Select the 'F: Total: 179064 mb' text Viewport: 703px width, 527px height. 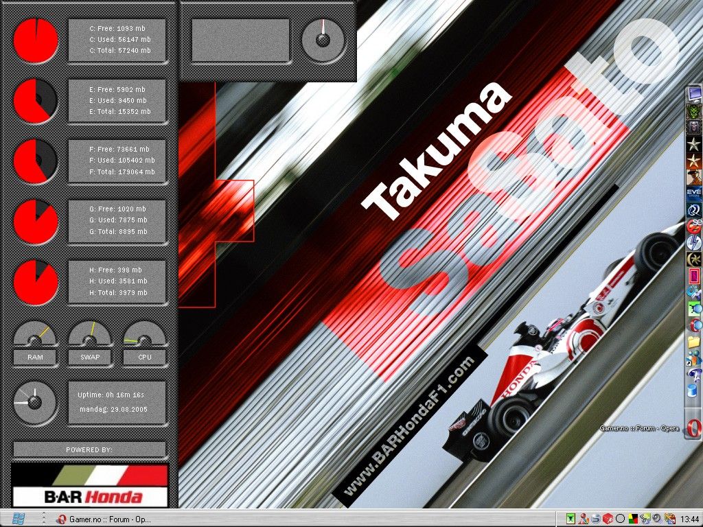(x=122, y=172)
